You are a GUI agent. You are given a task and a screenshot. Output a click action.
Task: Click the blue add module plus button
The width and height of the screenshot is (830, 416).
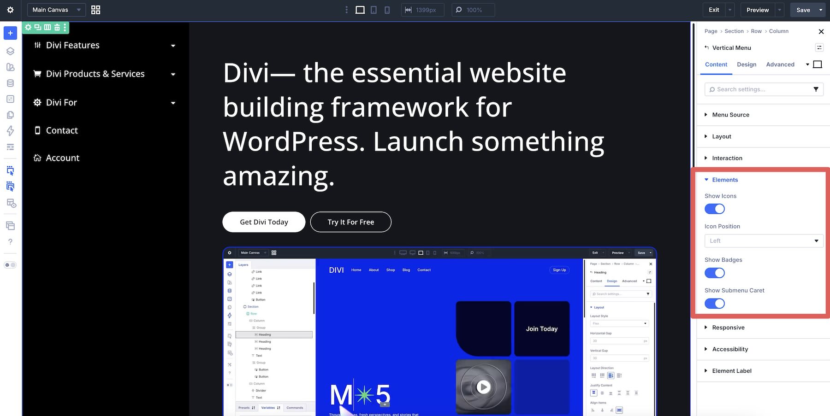pyautogui.click(x=10, y=33)
